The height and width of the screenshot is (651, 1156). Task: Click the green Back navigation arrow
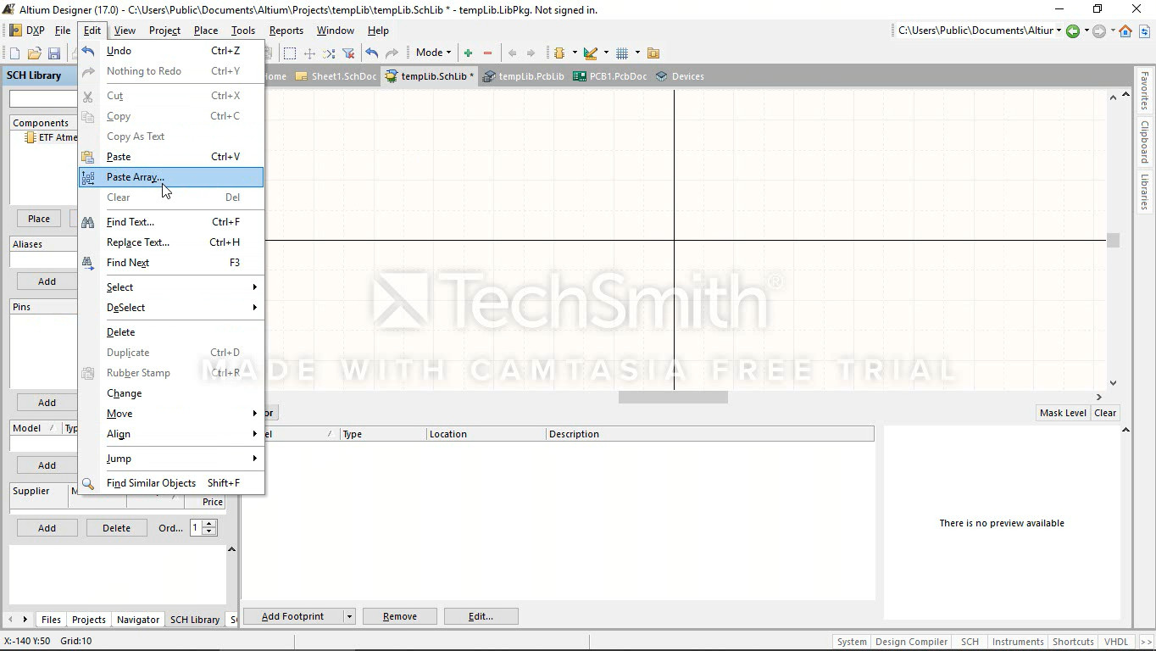(1073, 31)
